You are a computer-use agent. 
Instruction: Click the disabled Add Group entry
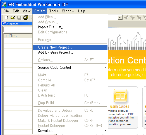[x=70, y=22]
